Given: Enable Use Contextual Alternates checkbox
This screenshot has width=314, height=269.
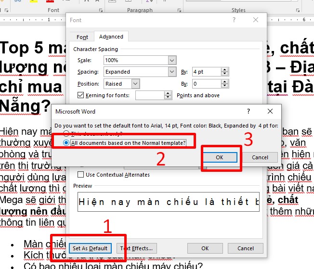Looking at the screenshot, I should 81,175.
